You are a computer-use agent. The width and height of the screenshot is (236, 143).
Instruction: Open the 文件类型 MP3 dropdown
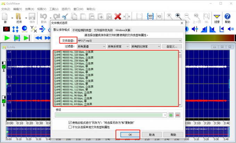pyautogui.click(x=129, y=41)
